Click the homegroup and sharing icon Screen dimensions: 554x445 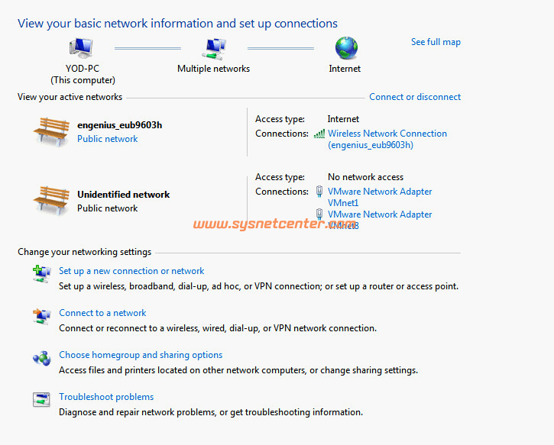click(41, 357)
